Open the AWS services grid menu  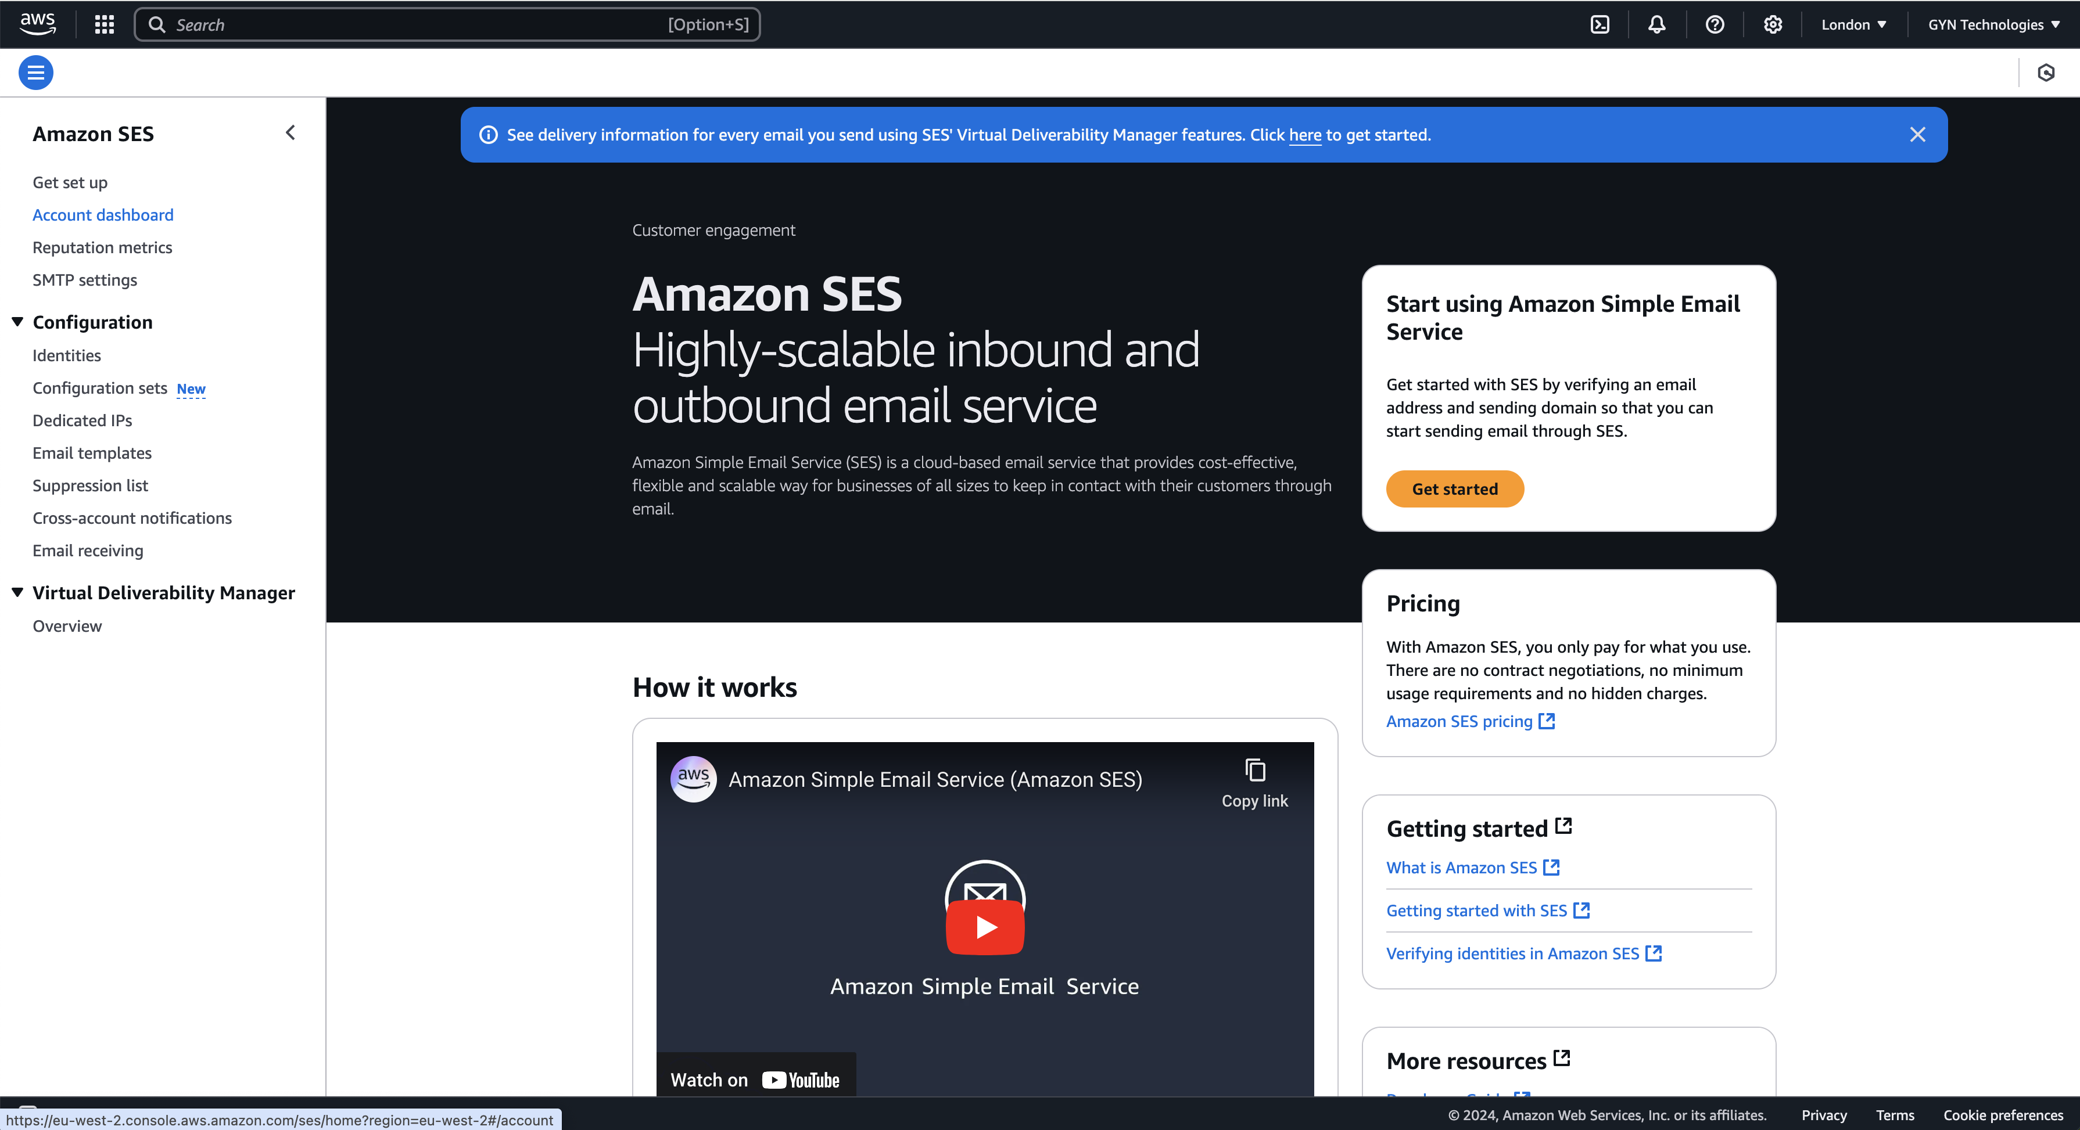[x=104, y=24]
